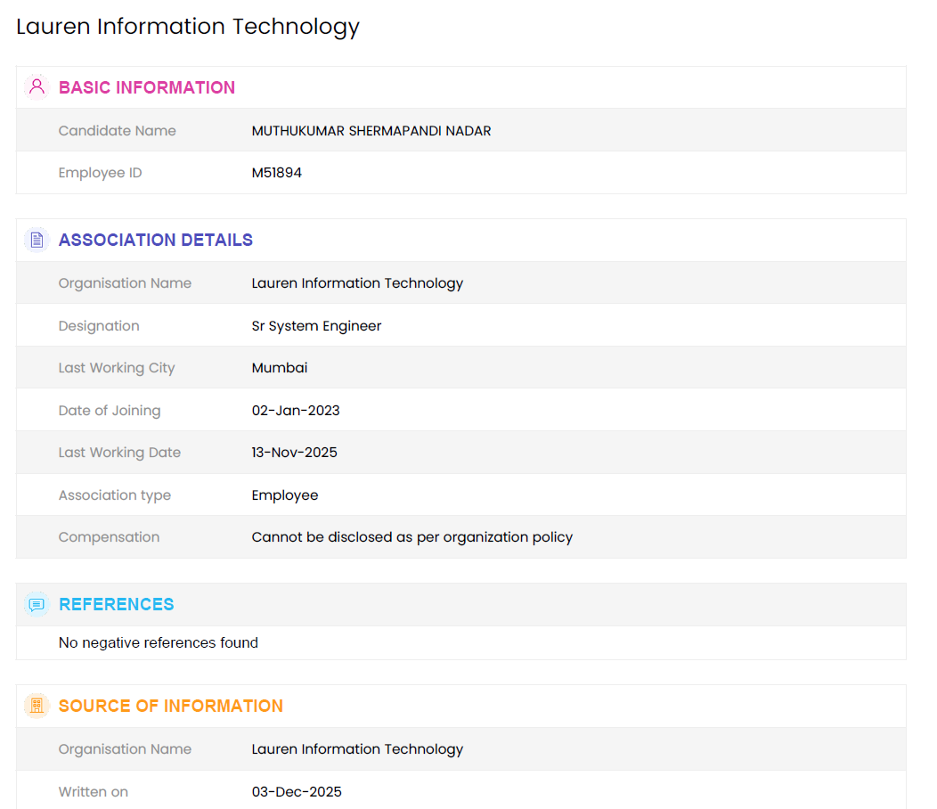Click the person icon beside Basic Information
This screenshot has height=809, width=937.
(x=37, y=87)
